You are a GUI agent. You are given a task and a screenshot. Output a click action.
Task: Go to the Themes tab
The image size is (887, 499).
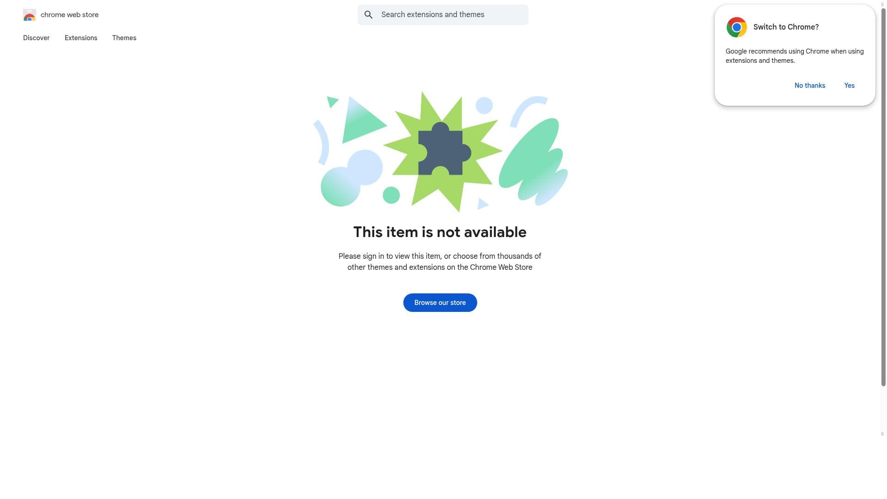tap(124, 38)
